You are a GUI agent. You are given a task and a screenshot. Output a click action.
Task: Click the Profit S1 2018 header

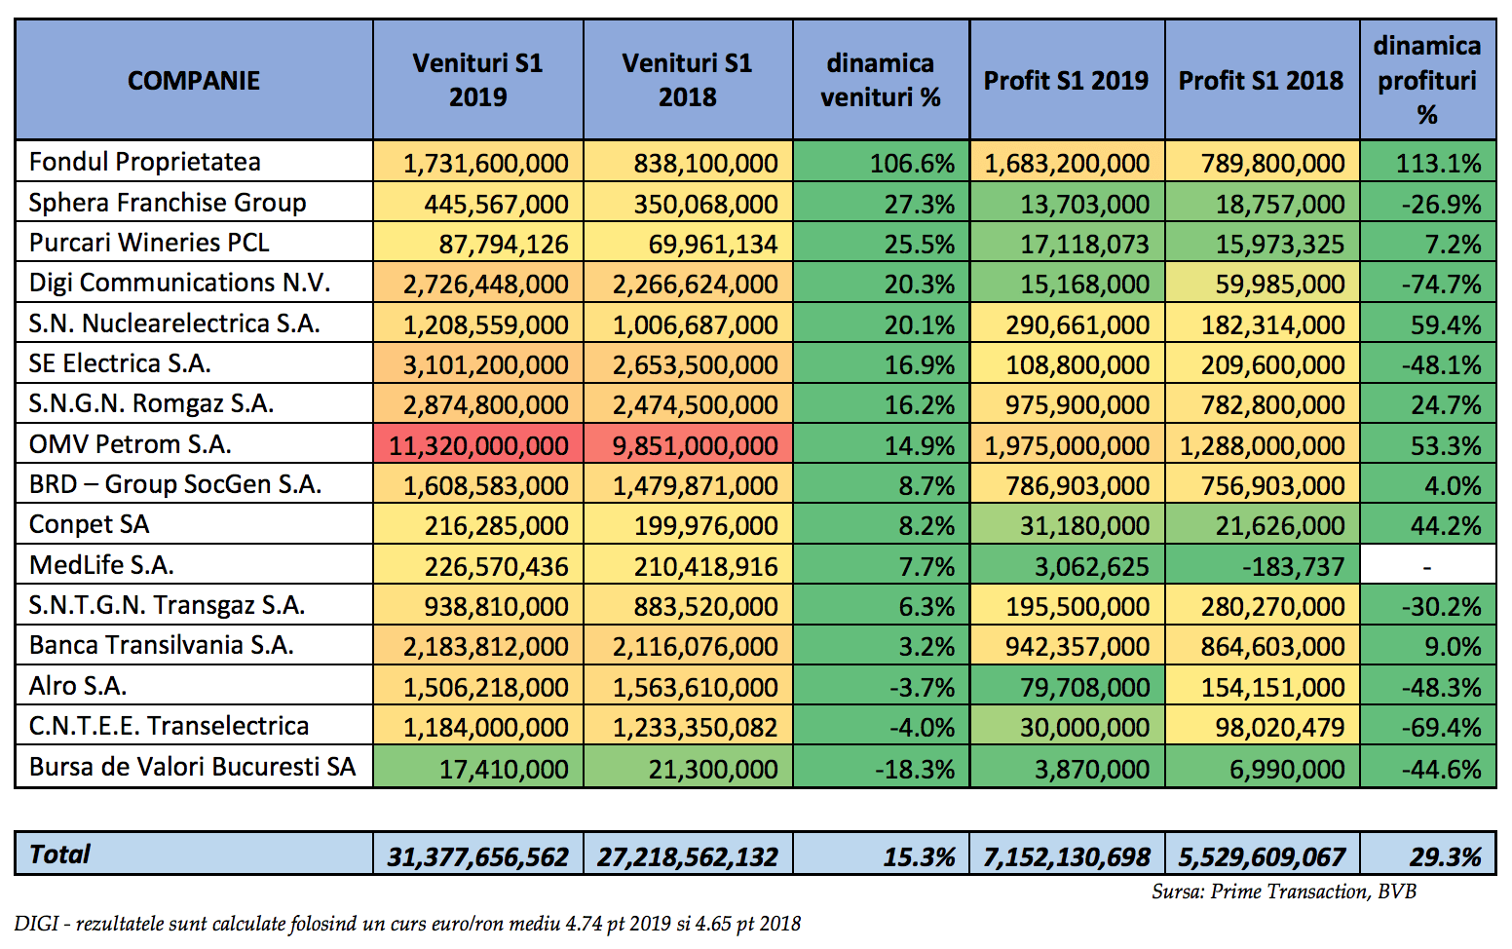(x=1262, y=80)
